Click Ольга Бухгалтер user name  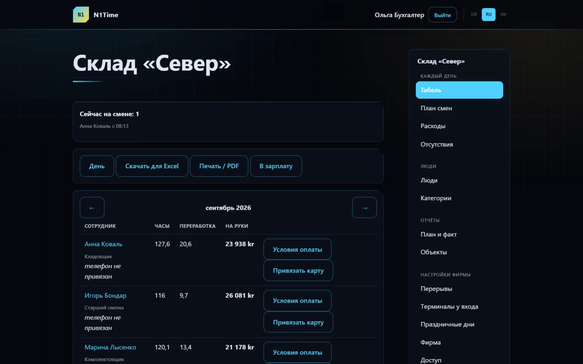point(399,15)
